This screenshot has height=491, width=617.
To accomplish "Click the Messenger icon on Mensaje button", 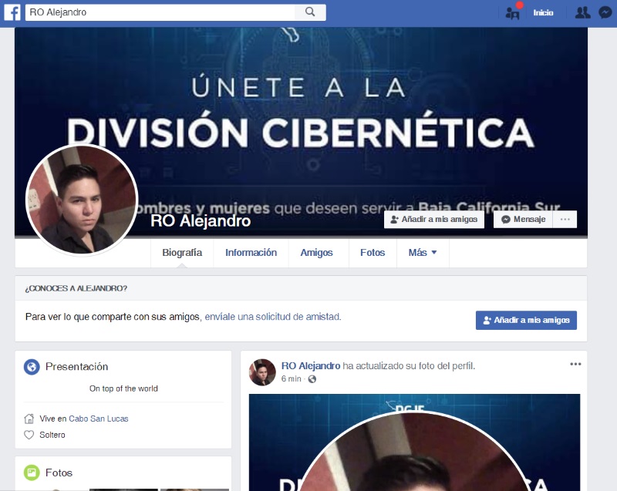I will 505,219.
